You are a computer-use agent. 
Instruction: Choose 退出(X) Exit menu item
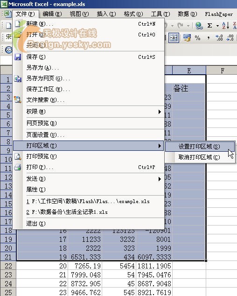tap(89, 224)
